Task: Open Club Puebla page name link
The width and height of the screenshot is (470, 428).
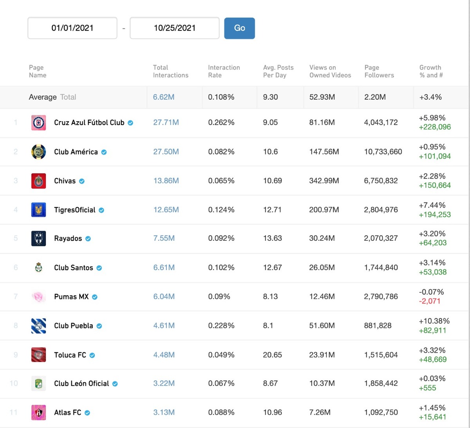Action: (x=74, y=326)
